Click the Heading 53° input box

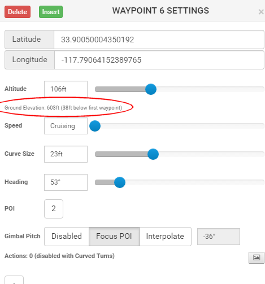tap(66, 182)
